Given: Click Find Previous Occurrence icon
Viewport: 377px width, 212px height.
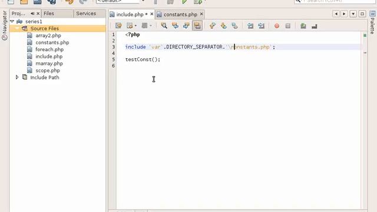Looking at the screenshot, I should (175, 26).
